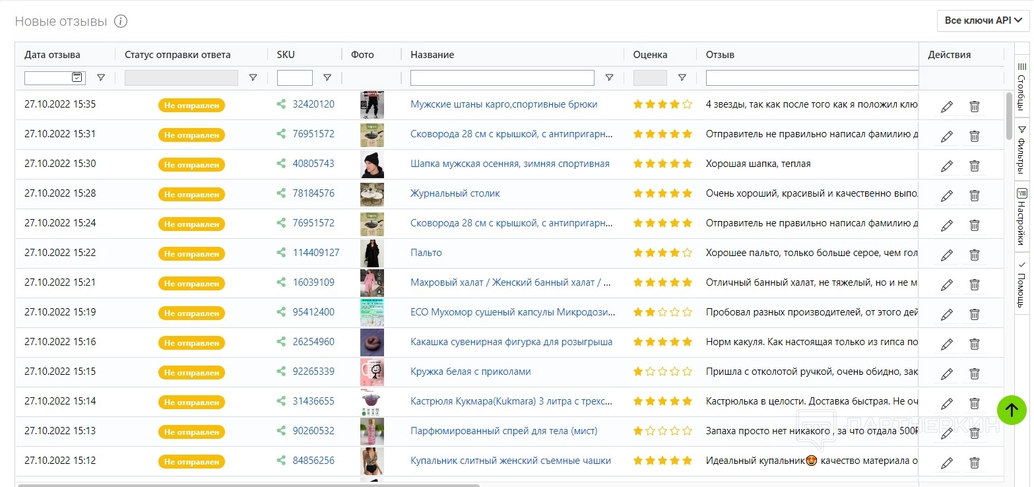Click the info icon beside Новые отзывы
The image size is (1034, 487).
pos(121,21)
